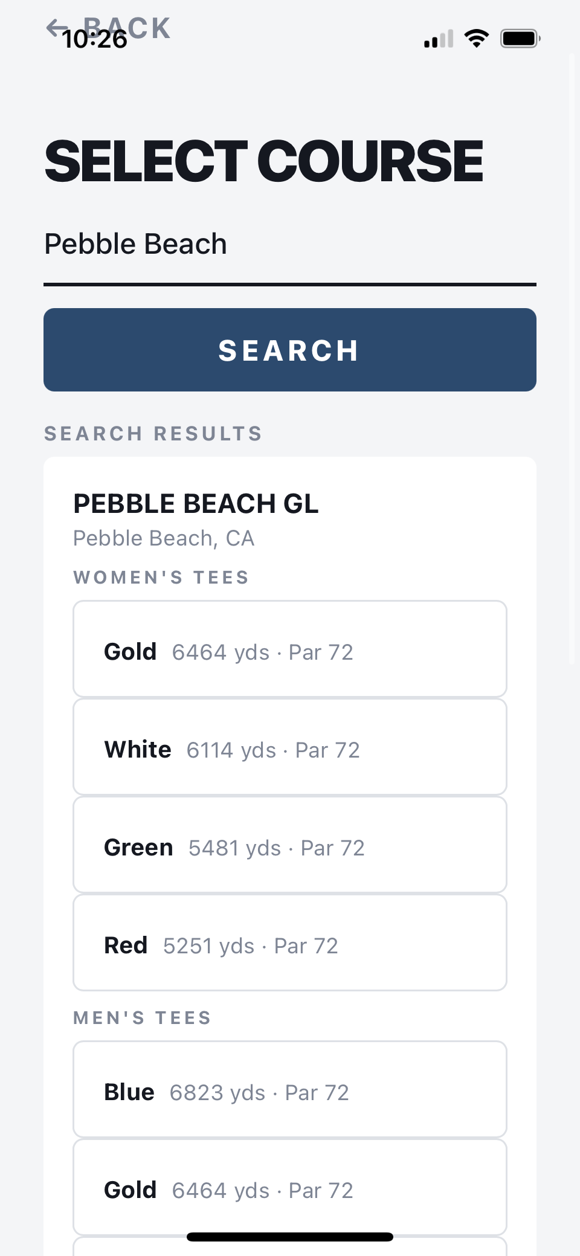Select women's Red tee 5251 yds
Screen dimensions: 580x1256
(290, 942)
